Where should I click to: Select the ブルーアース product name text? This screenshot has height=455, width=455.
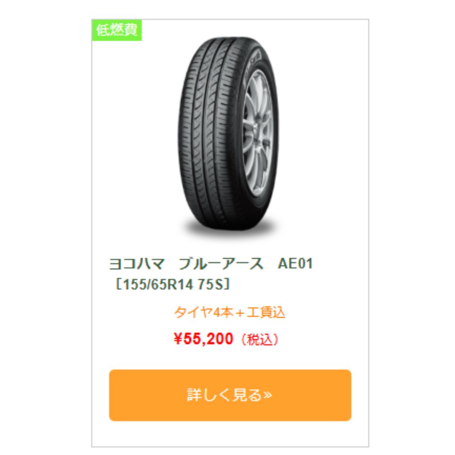point(220,264)
